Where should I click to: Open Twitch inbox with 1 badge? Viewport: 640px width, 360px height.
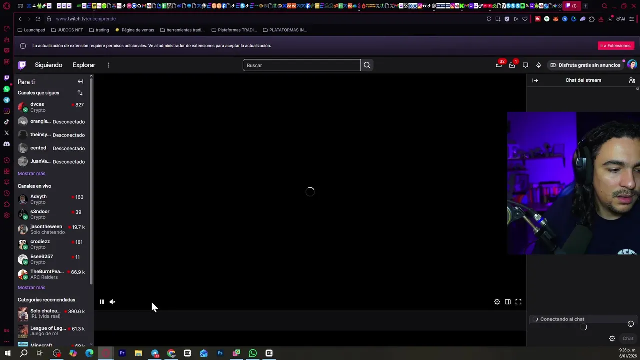tap(512, 65)
